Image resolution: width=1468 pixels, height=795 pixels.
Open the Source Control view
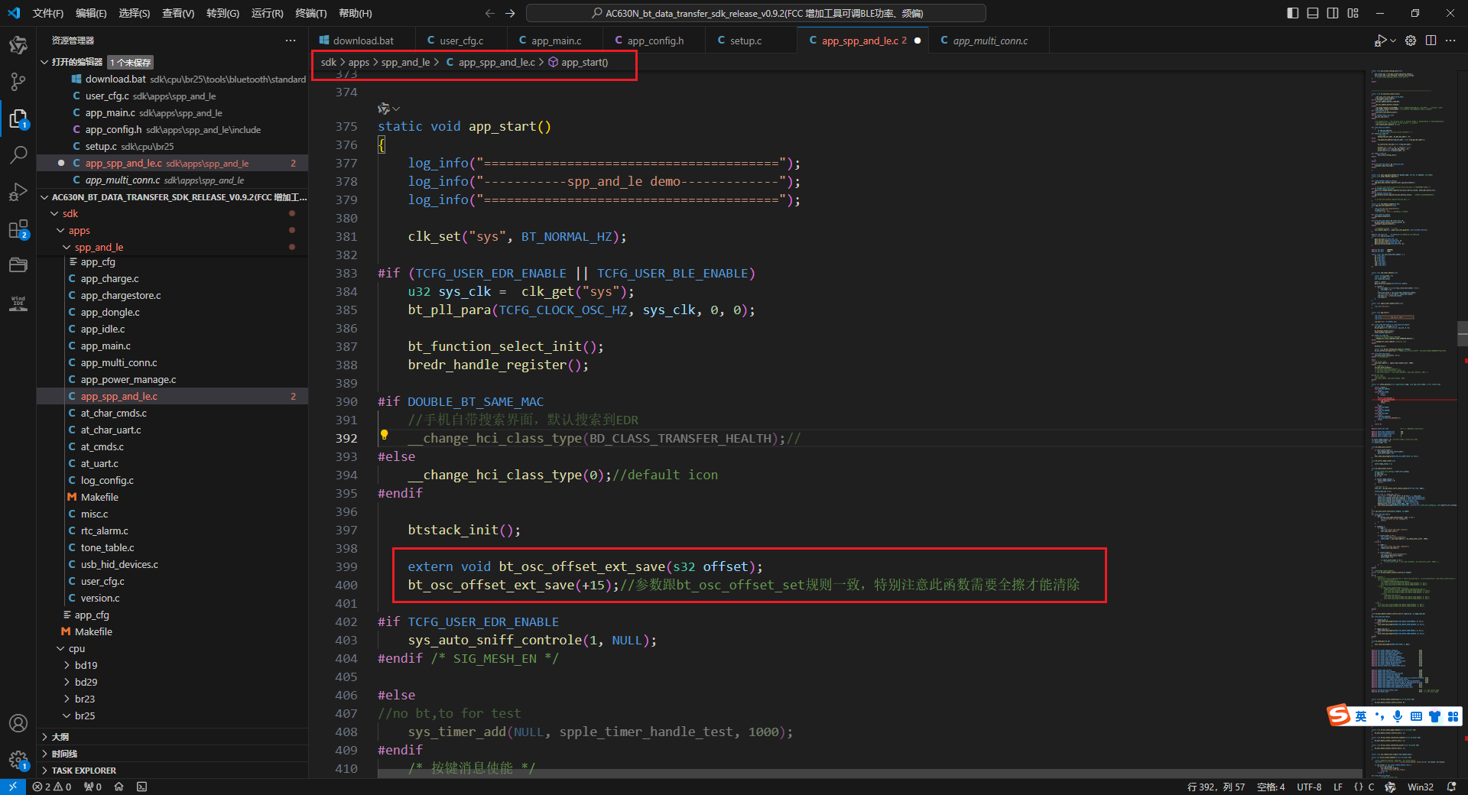tap(18, 82)
